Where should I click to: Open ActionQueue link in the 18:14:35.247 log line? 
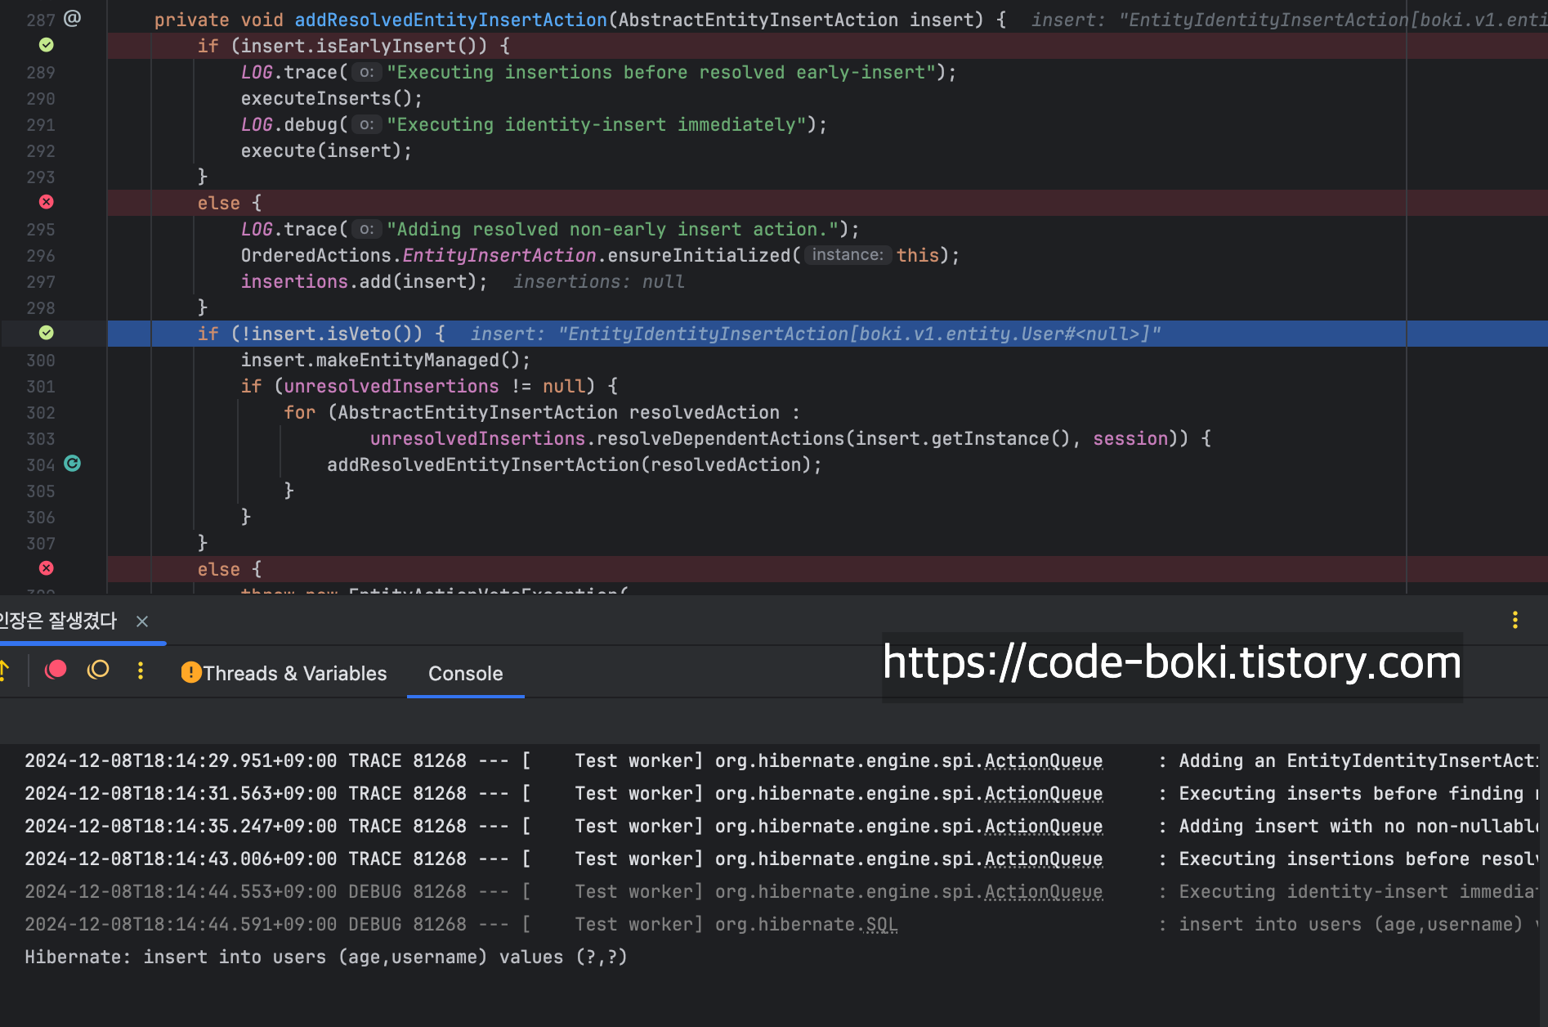pos(1044,826)
